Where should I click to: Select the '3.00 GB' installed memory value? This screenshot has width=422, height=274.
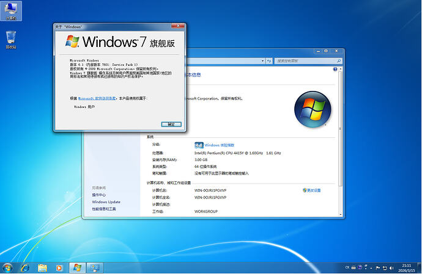(201, 159)
